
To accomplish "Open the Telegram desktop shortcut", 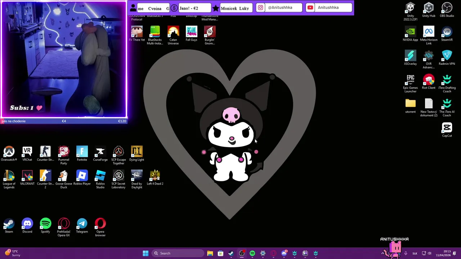I will [x=82, y=226].
